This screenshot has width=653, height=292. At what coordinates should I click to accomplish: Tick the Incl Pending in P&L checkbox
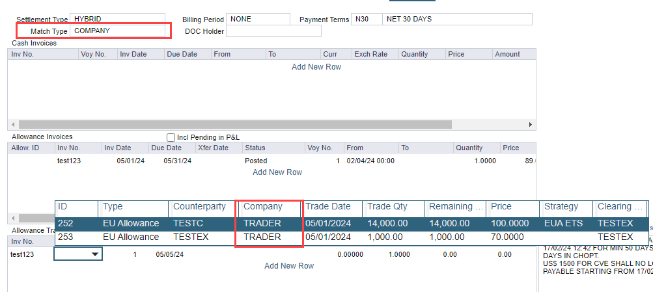[171, 137]
